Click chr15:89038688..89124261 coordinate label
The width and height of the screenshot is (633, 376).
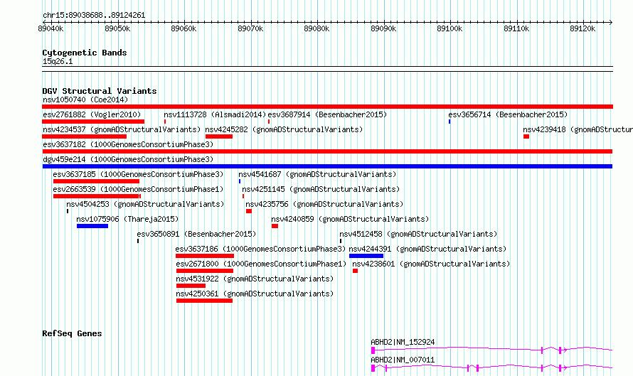pos(94,16)
